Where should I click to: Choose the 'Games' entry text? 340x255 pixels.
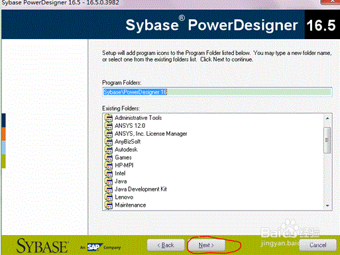123,158
